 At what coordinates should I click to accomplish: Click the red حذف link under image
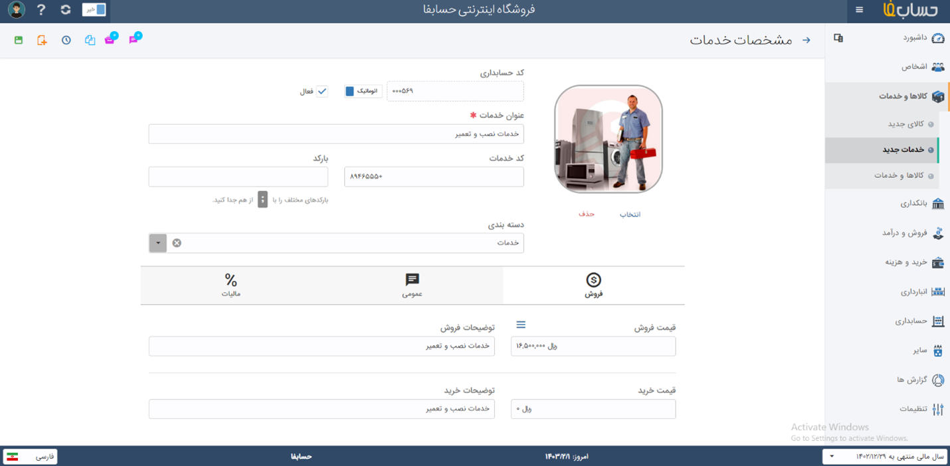pos(587,214)
